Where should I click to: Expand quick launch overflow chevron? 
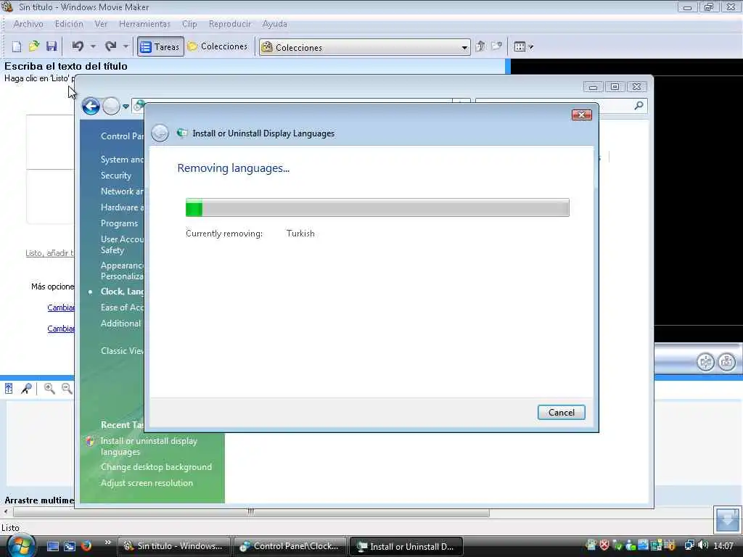point(107,542)
